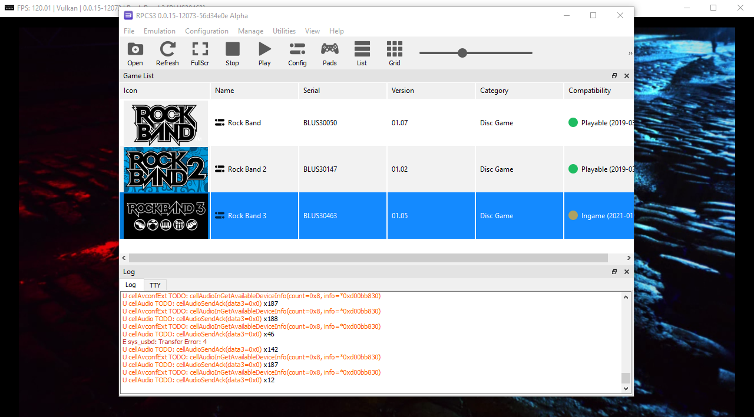The height and width of the screenshot is (417, 754).
Task: Click the Ingame status dot for Rock Band 3
Action: pos(573,215)
